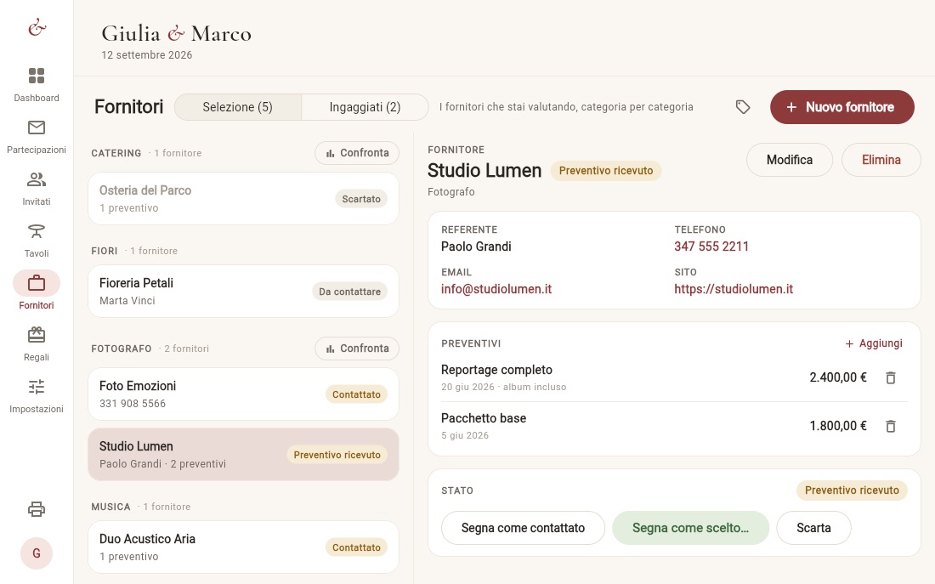Click Segna come scelto button
Screen dimensions: 935x584
(690, 528)
